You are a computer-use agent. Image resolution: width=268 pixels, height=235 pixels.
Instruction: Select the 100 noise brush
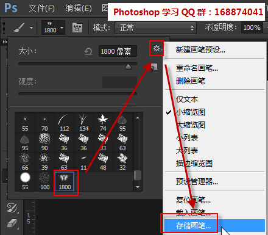tap(44, 181)
